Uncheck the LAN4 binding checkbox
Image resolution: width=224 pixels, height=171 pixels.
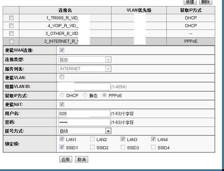coord(153,139)
